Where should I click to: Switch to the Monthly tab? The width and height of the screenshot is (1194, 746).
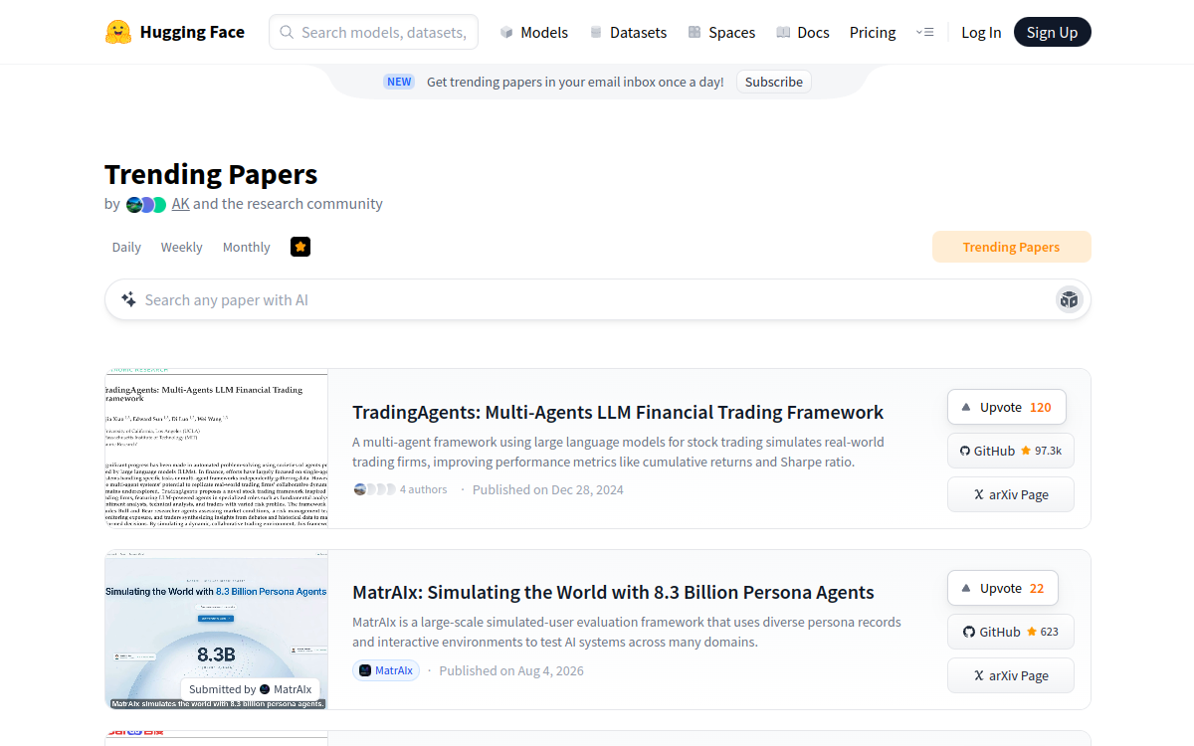[x=247, y=247]
